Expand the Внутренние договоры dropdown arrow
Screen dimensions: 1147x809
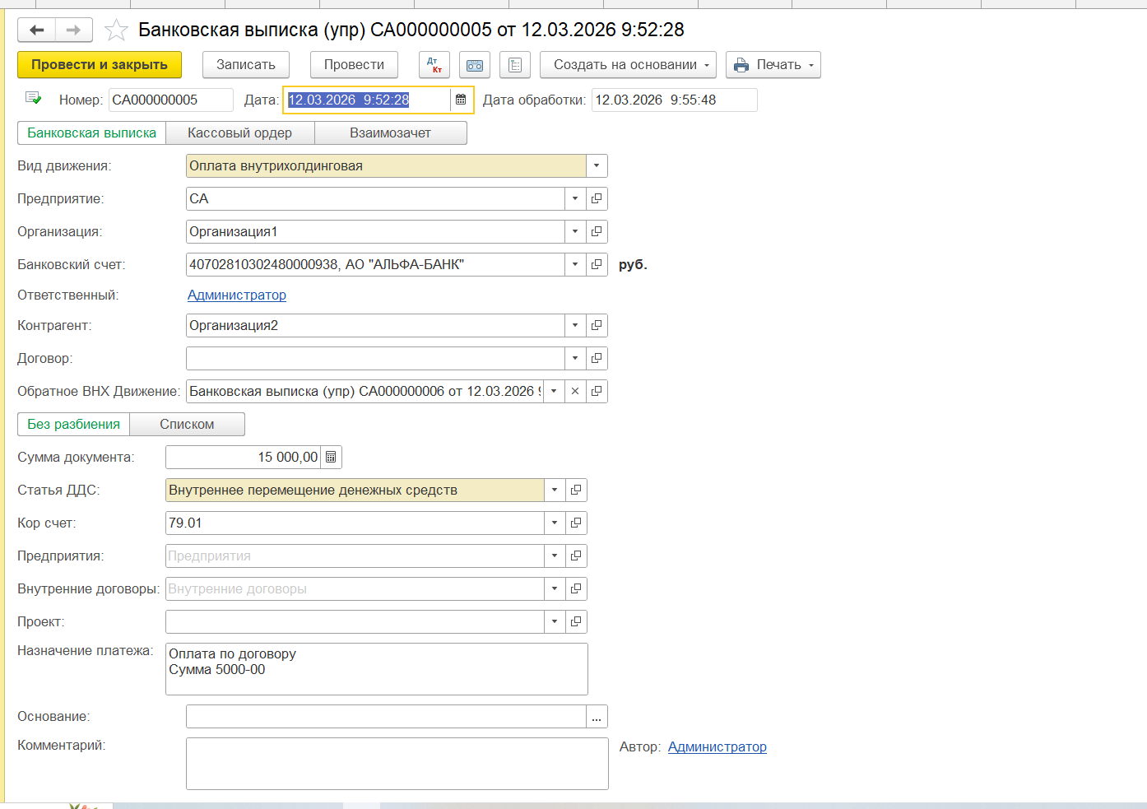pos(555,588)
